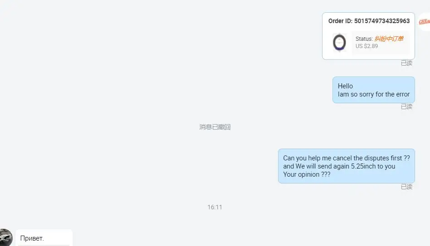Screen dimensions: 430x246
Task: Open the seller's GHX logo avatar
Action: pos(424,22)
